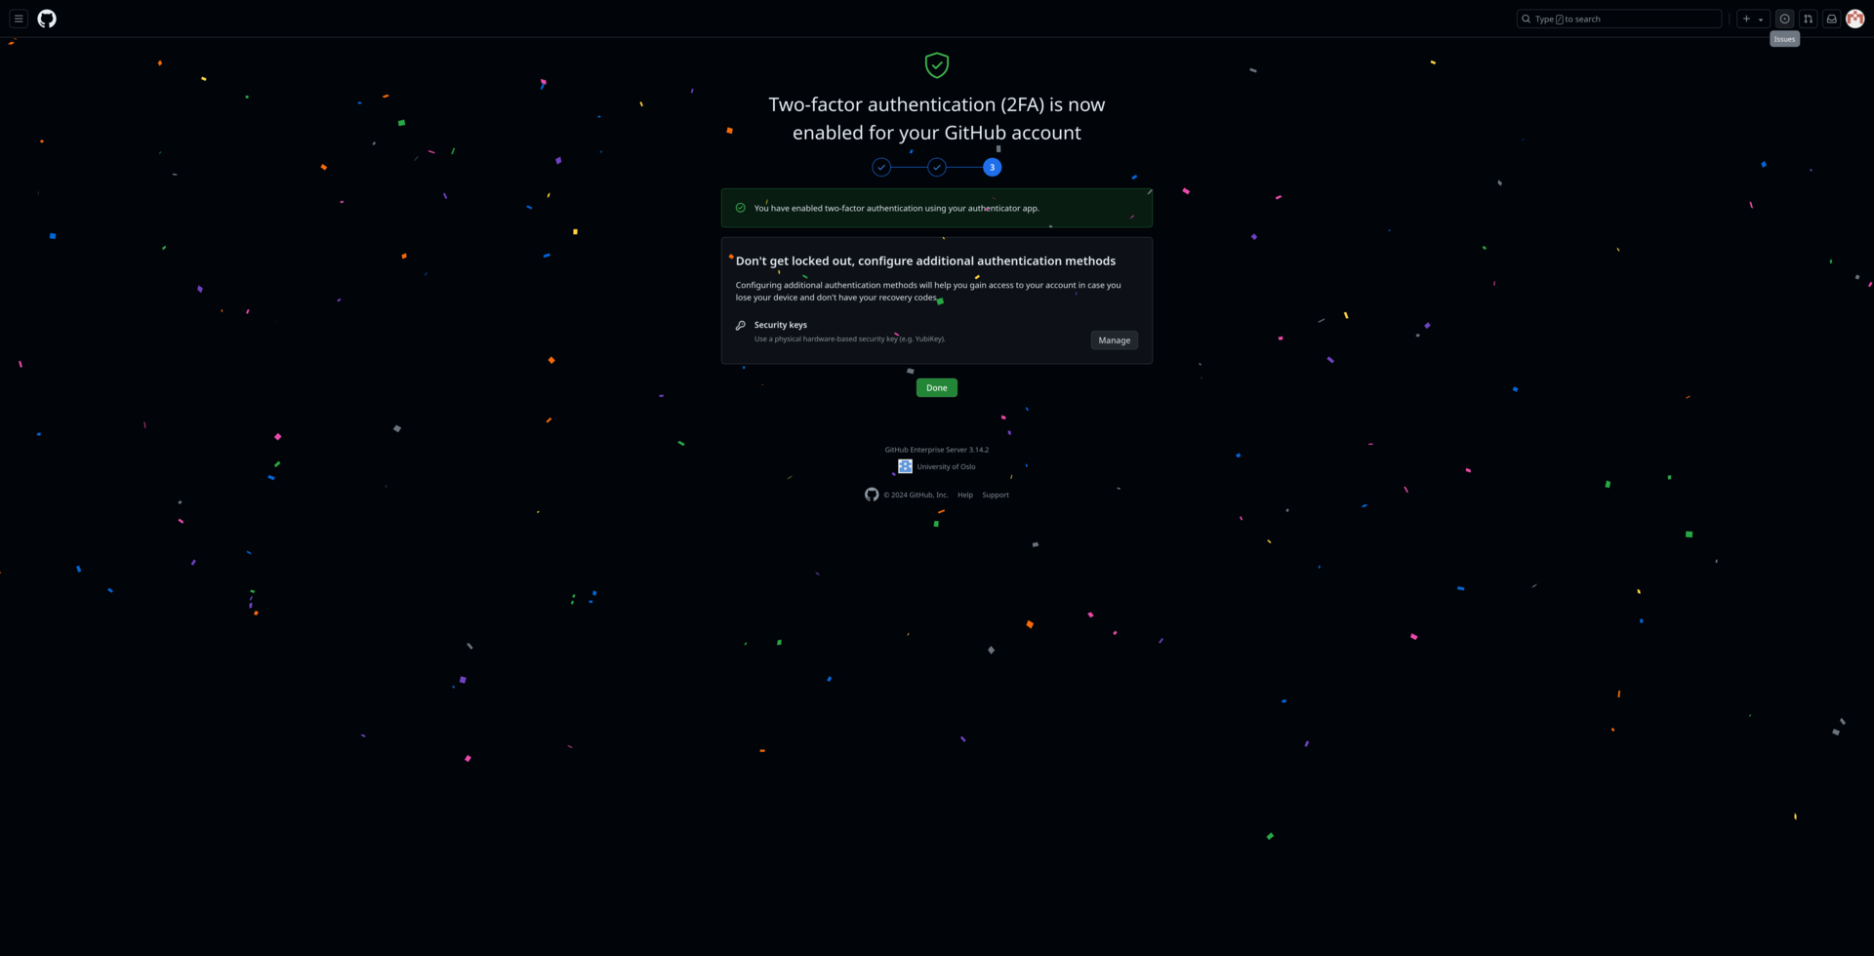This screenshot has width=1874, height=956.
Task: Click the search magnifier icon
Action: point(1527,19)
